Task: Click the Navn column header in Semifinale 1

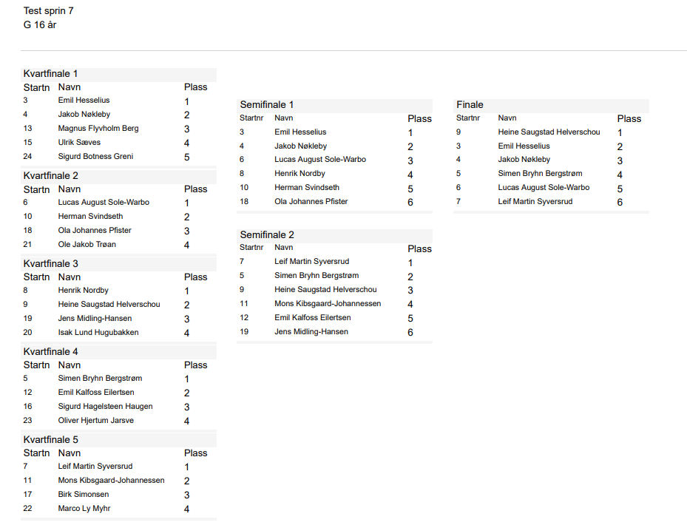Action: (283, 118)
